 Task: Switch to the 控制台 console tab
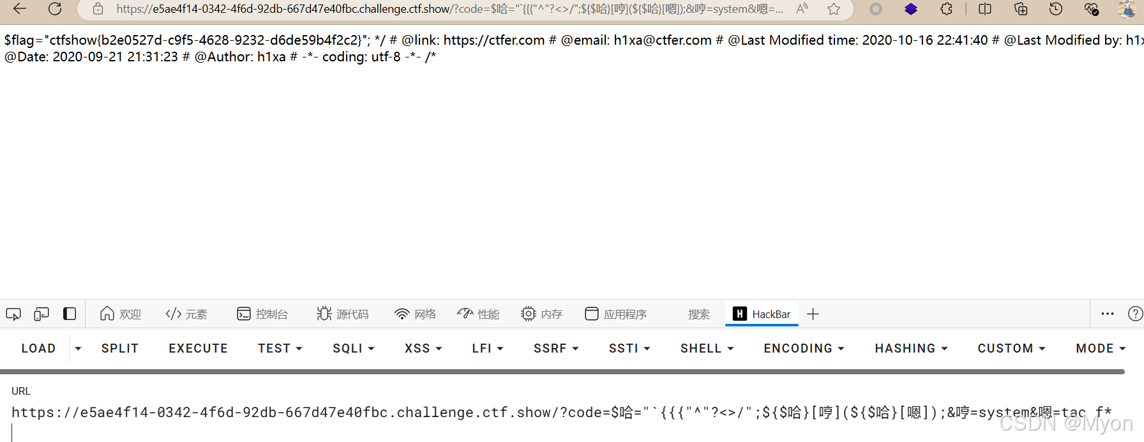pyautogui.click(x=262, y=314)
